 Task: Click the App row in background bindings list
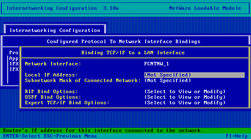pos(14,58)
